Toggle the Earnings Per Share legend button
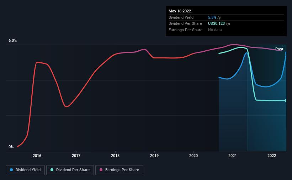 coord(119,170)
